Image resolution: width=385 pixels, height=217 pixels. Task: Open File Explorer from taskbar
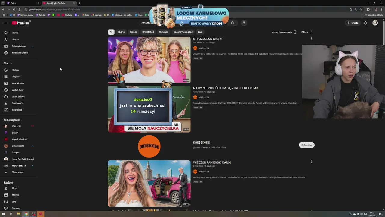(18, 214)
